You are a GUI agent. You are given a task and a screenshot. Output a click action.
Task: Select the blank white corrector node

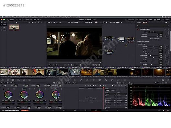(x=122, y=39)
